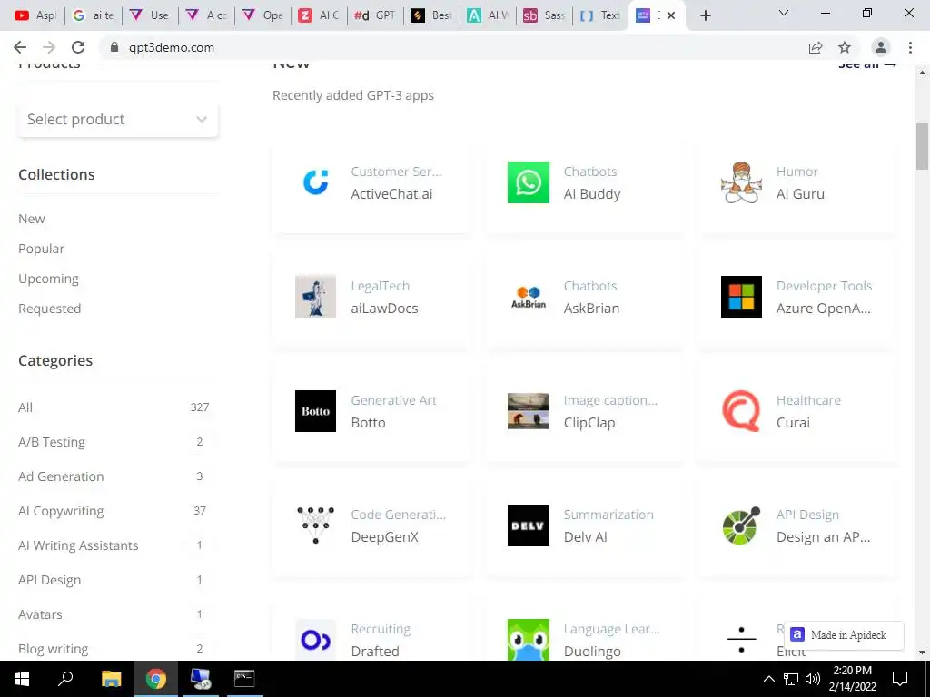Select the API Design category in sidebar
Viewport: 930px width, 697px height.
click(114, 580)
